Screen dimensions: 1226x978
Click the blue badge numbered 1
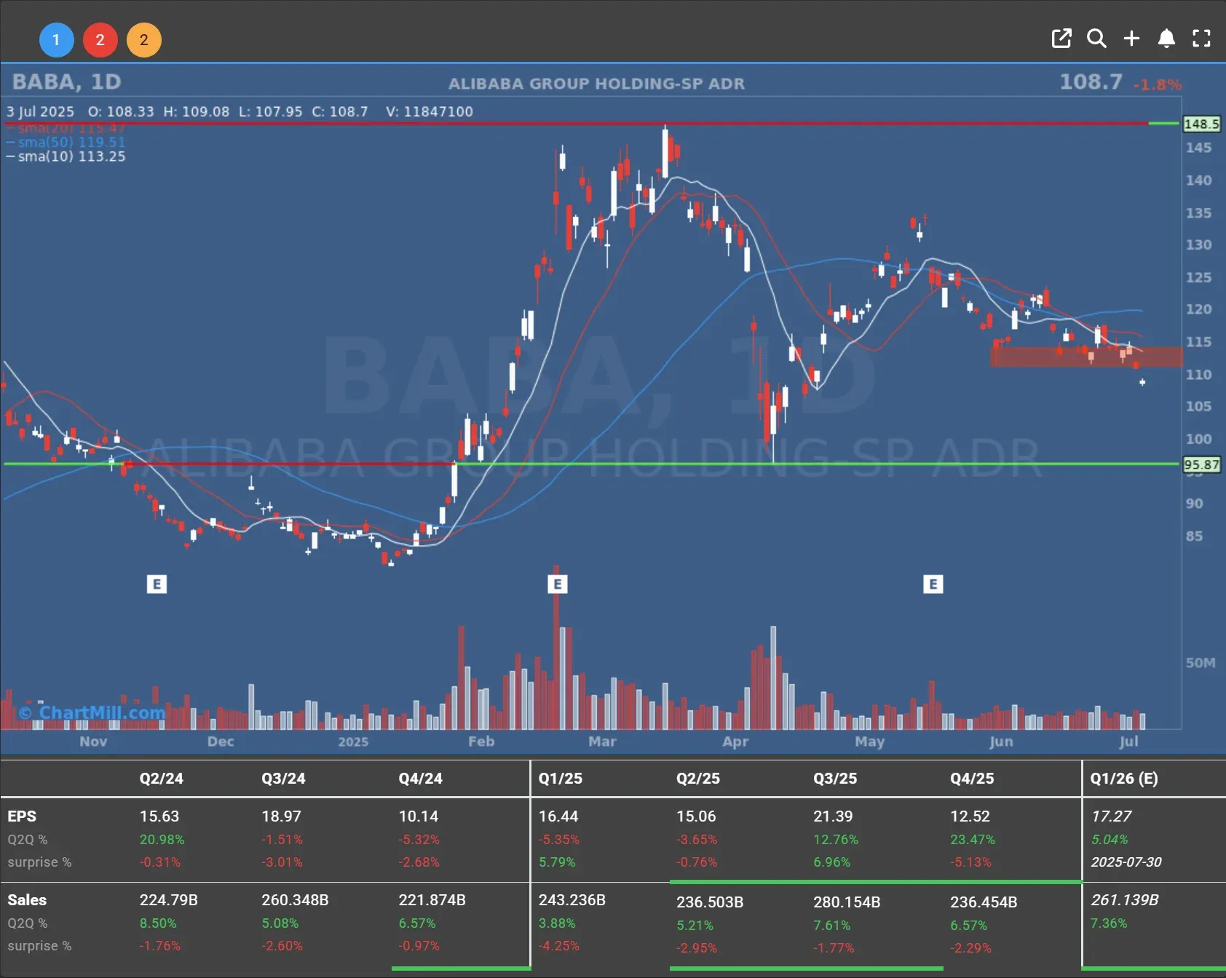tap(56, 40)
